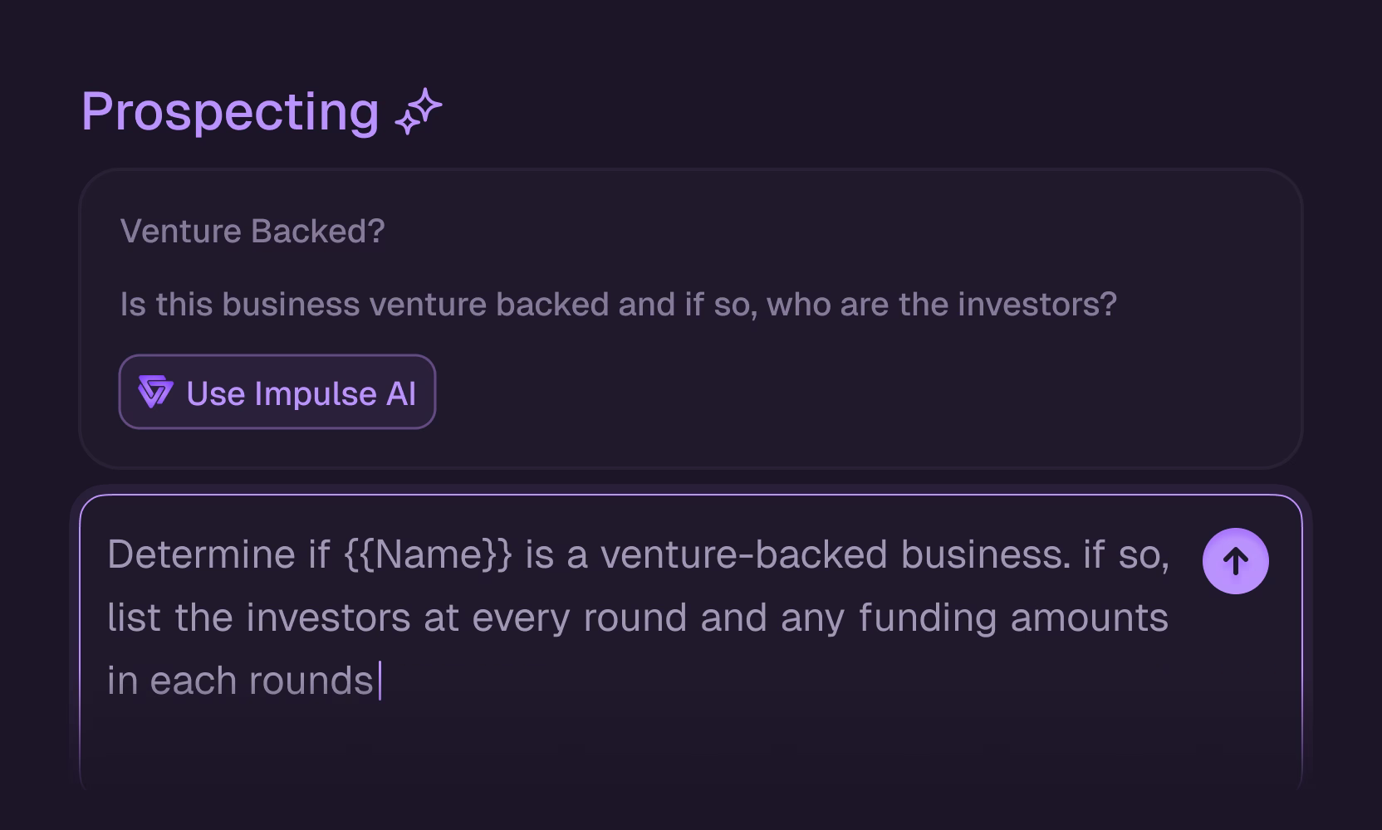This screenshot has height=830, width=1382.
Task: Click the {{Name}} variable in the prompt
Action: coord(428,554)
